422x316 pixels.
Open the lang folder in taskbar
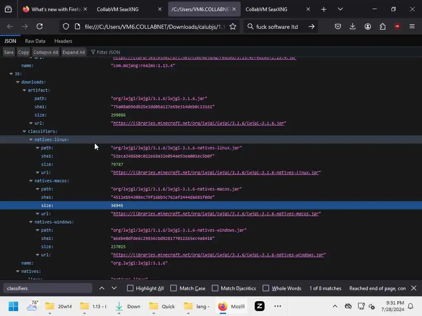point(197,306)
